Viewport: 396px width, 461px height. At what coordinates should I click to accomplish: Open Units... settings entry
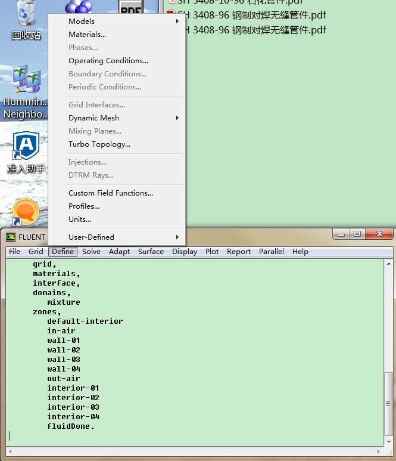pos(117,219)
